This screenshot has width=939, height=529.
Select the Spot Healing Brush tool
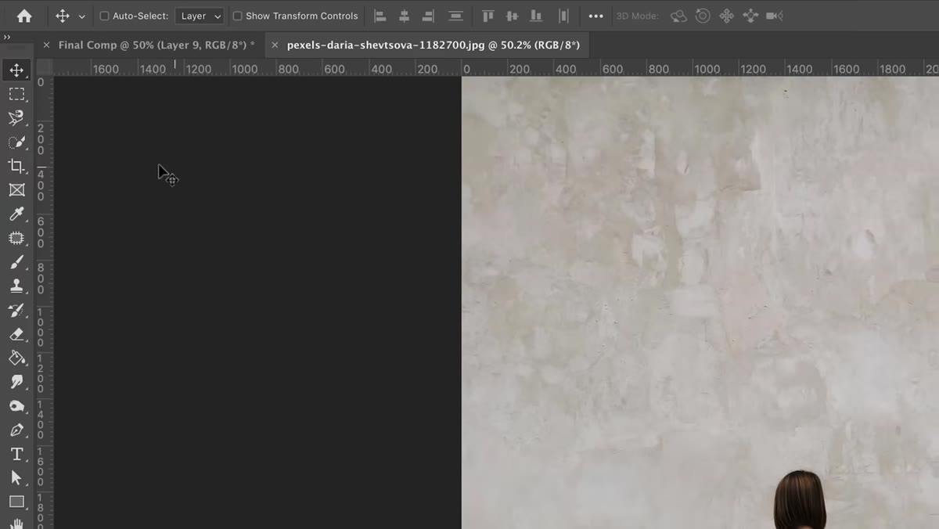(x=16, y=238)
